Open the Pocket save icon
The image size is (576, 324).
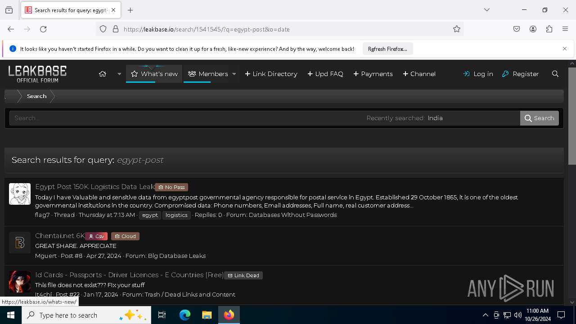pos(517,29)
